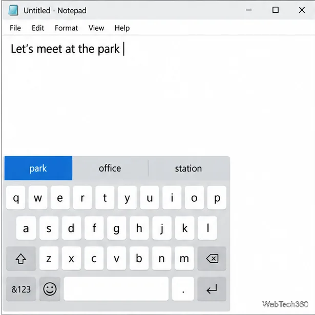Open the File menu
Viewport: 315px width, 315px height.
pyautogui.click(x=15, y=28)
